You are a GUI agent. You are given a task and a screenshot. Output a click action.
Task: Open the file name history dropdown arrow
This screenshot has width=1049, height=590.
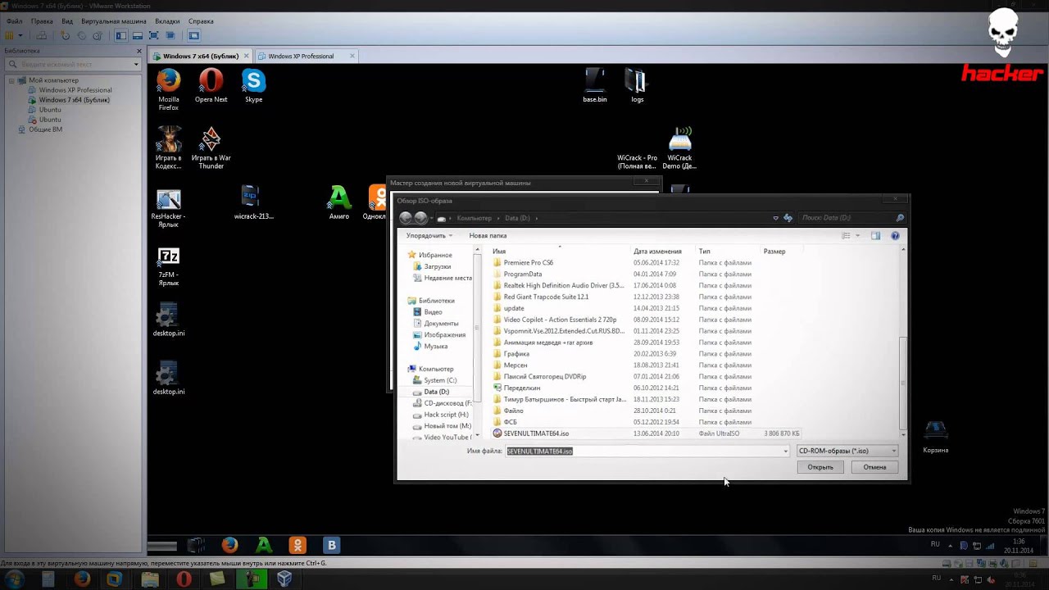click(x=785, y=452)
